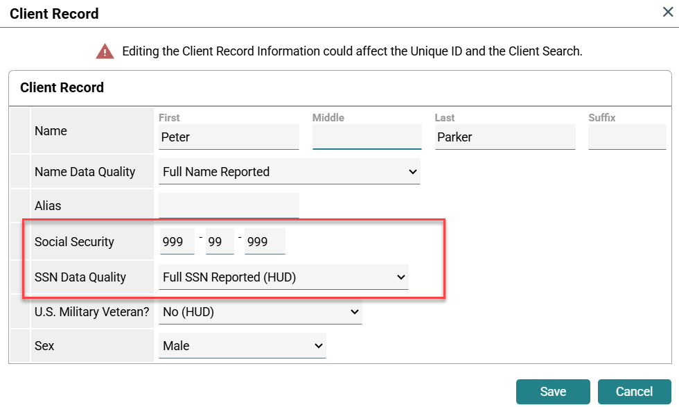Click into the Suffix input field

pos(626,137)
